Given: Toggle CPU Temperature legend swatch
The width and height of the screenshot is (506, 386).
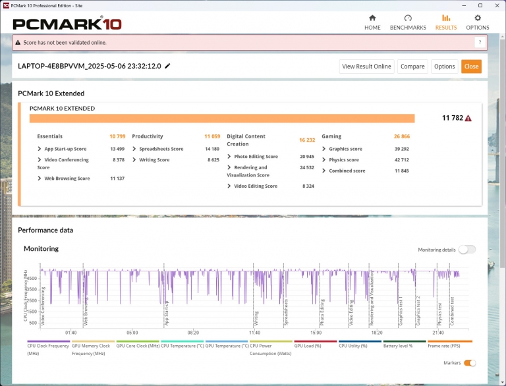Looking at the screenshot, I should click(x=182, y=341).
